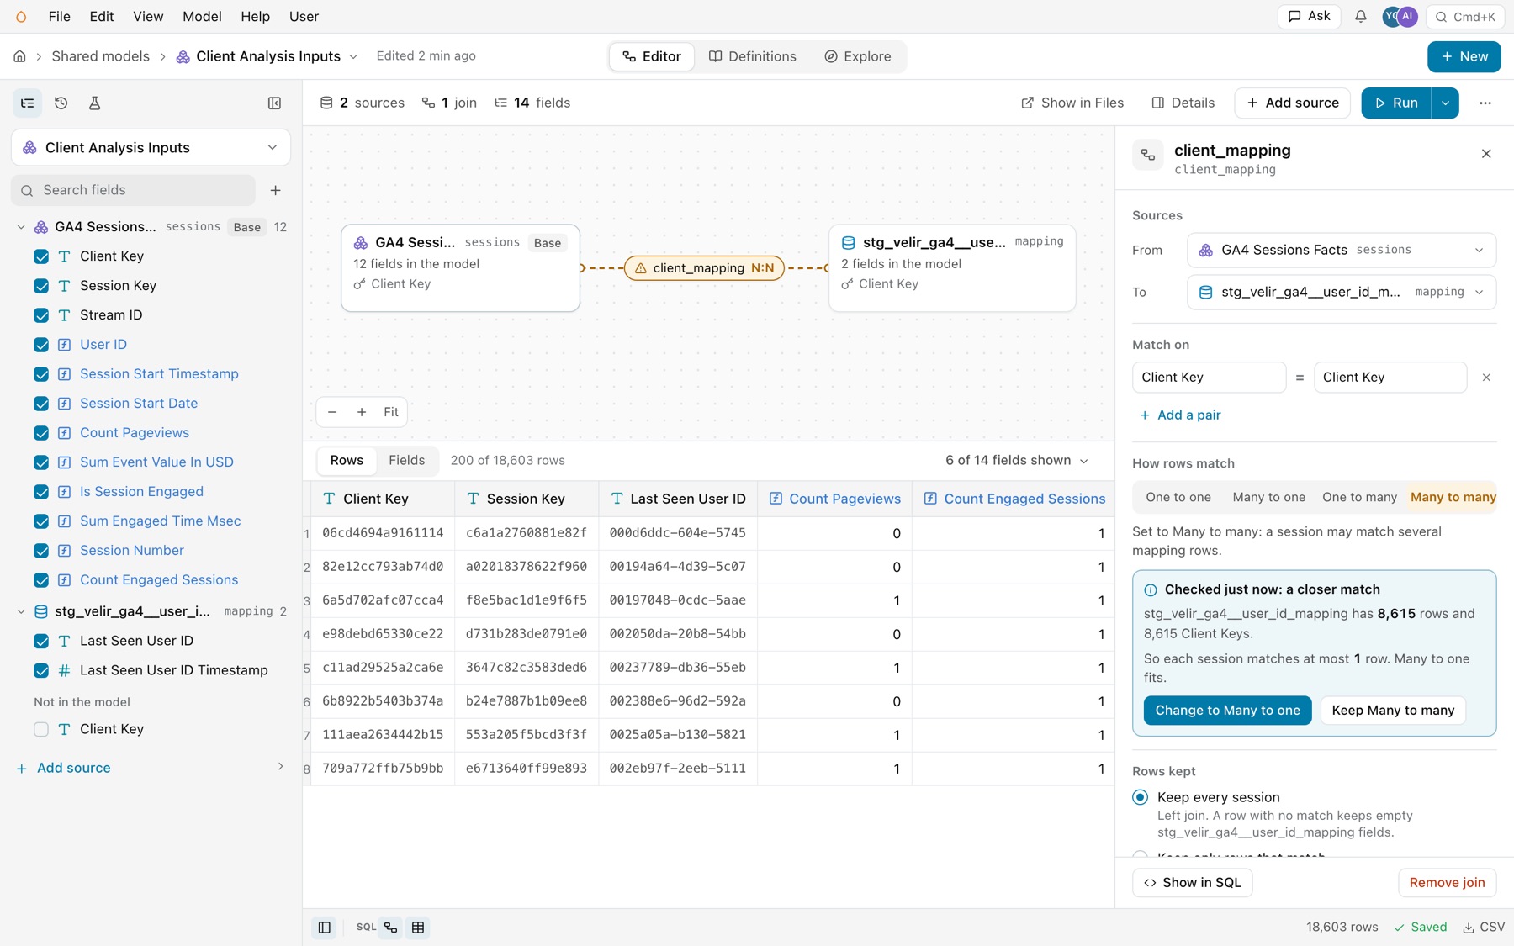Click Remove join
This screenshot has height=946, width=1514.
(x=1447, y=883)
